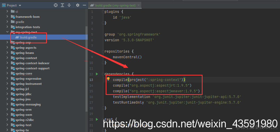
Task: Click the yellow lightbulb intention icon
Action: click(x=108, y=79)
